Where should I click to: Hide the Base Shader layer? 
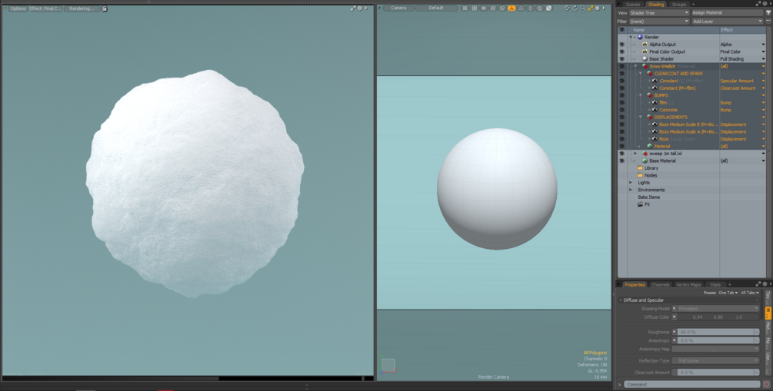pos(621,59)
